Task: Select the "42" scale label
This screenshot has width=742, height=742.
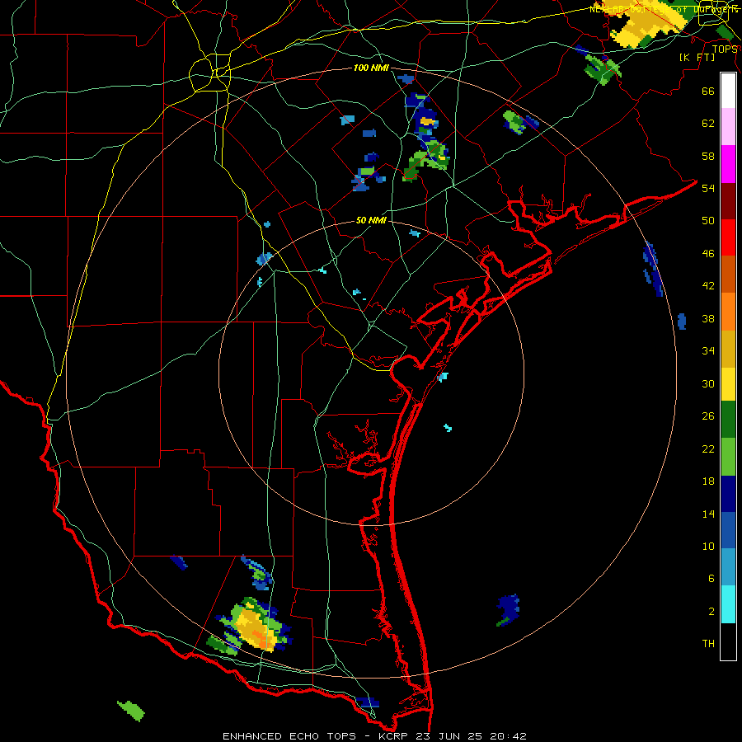Action: tap(708, 286)
